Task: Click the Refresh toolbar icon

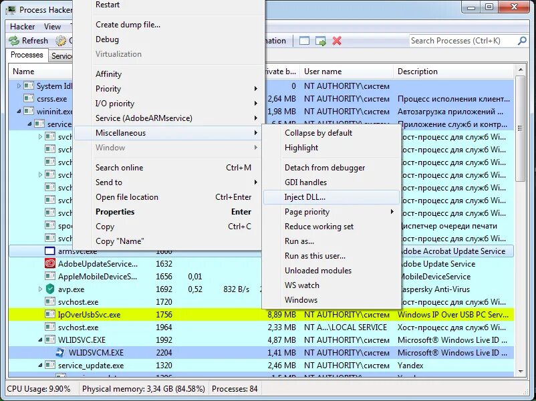Action: 14,41
